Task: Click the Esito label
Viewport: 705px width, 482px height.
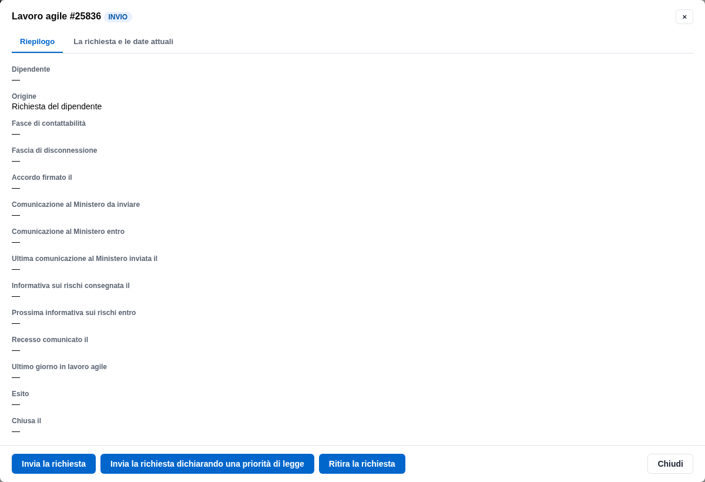Action: (x=21, y=394)
